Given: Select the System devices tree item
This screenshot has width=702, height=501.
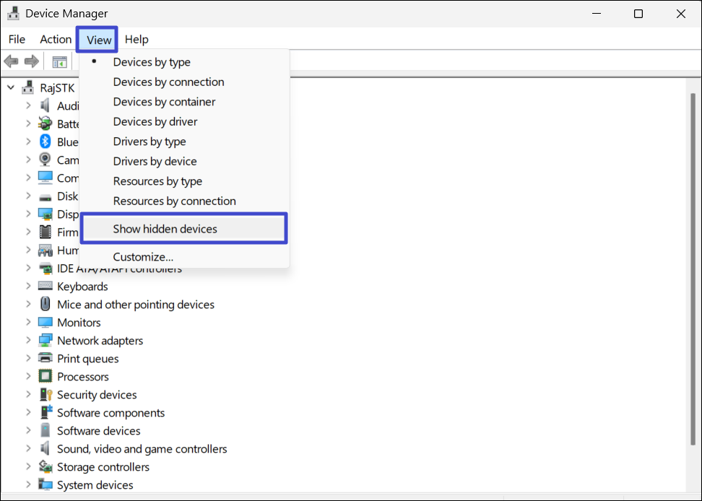Looking at the screenshot, I should [95, 485].
